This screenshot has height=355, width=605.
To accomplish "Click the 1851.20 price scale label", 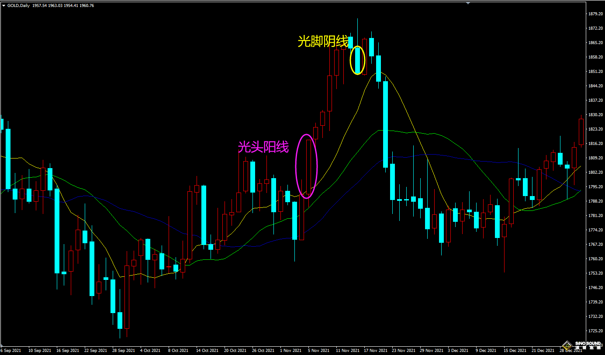I will click(596, 72).
